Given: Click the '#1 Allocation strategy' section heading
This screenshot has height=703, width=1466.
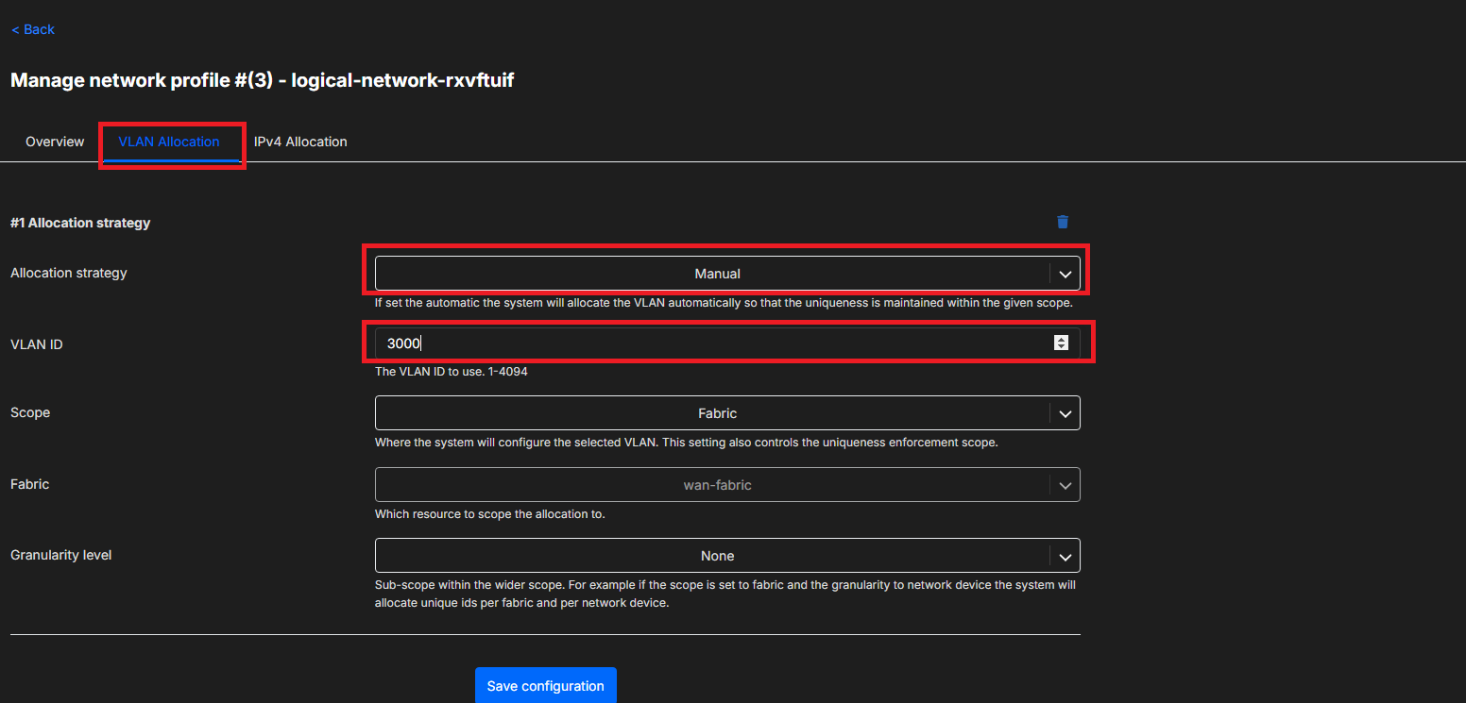Looking at the screenshot, I should 80,223.
